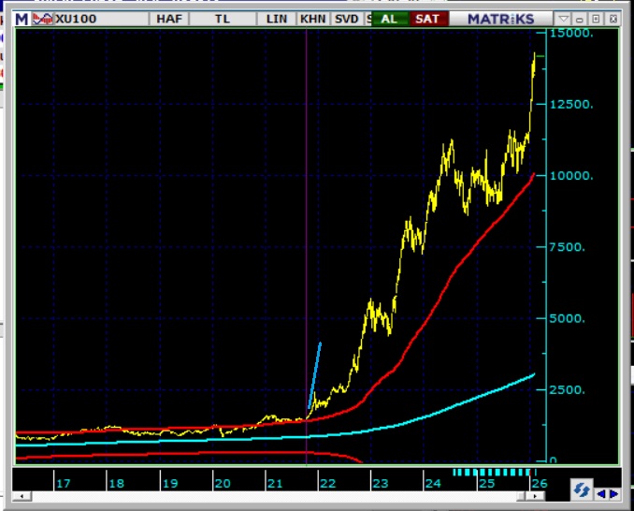This screenshot has height=511, width=634.
Task: Click the 10000 level on price axis
Action: click(x=569, y=176)
